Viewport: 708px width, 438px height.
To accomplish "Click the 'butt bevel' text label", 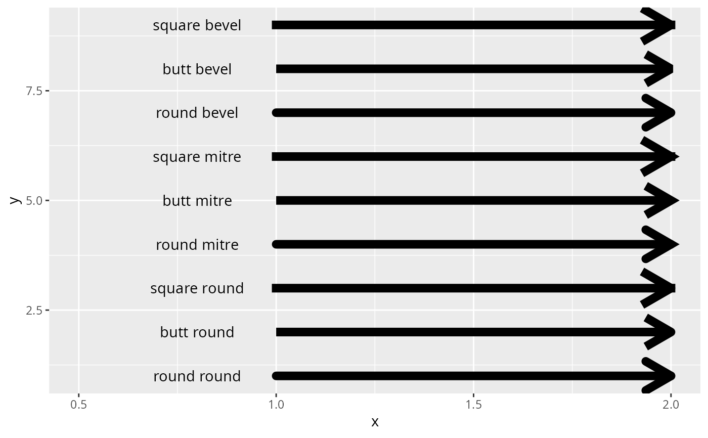I will 197,69.
